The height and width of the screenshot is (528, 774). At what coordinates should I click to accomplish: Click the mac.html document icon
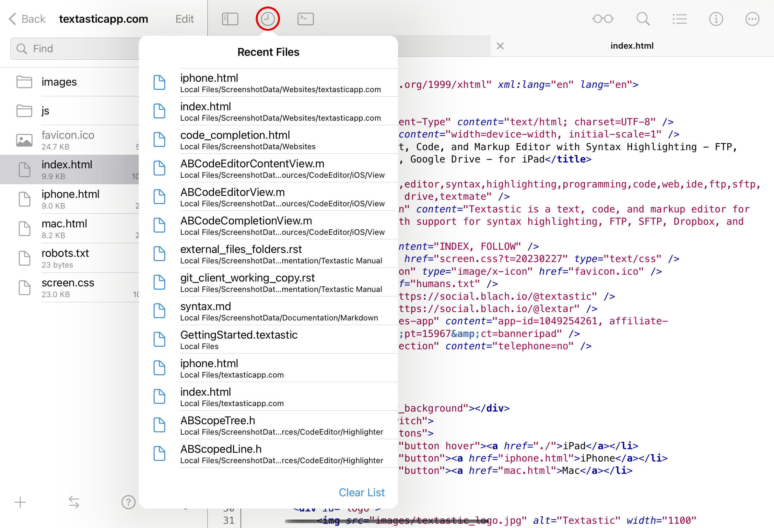(24, 229)
